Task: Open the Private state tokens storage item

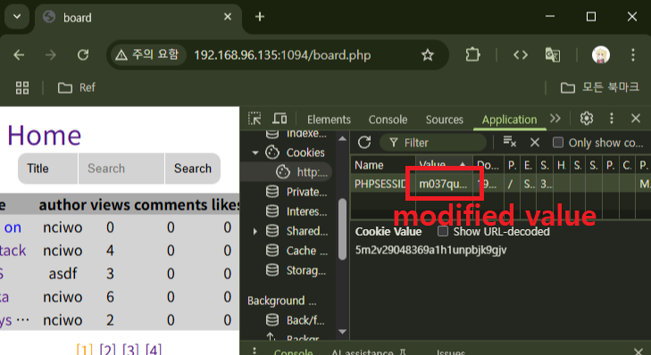Action: coord(306,192)
